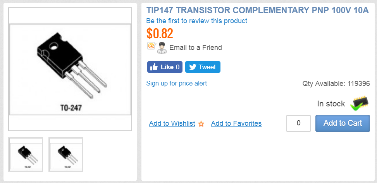Viewport: 377px width, 183px height.
Task: Click the orange email @ icon
Action: pyautogui.click(x=151, y=46)
